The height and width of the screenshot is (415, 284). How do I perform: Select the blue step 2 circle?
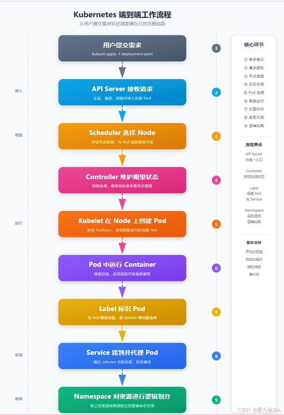(216, 92)
